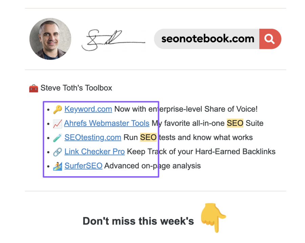Click the handwritten signature image
The image size is (305, 243).
[x=114, y=40]
